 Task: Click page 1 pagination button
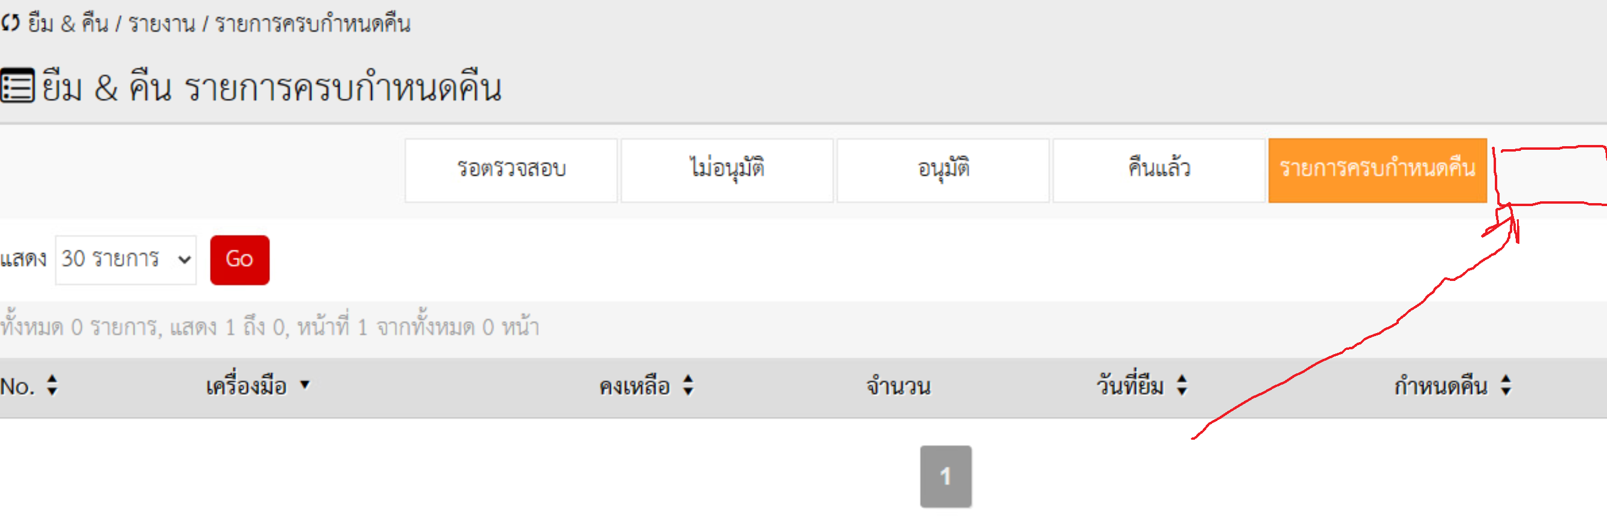tap(946, 476)
